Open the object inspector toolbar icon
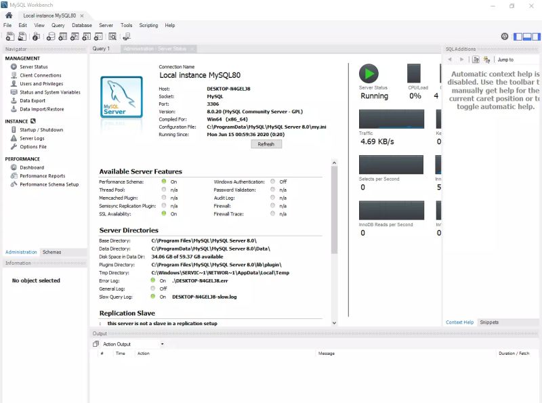 coord(37,37)
